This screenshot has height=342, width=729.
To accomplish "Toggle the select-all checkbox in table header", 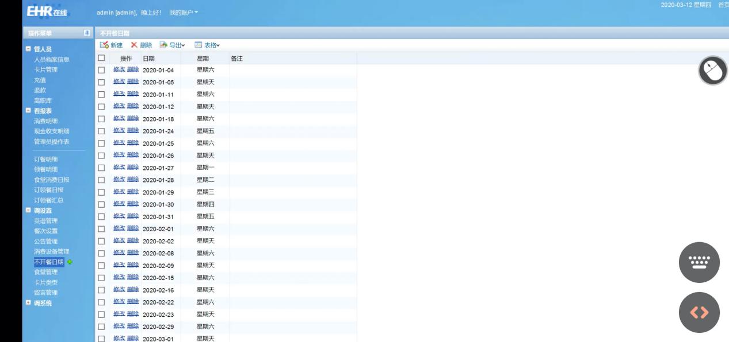I will tap(101, 58).
